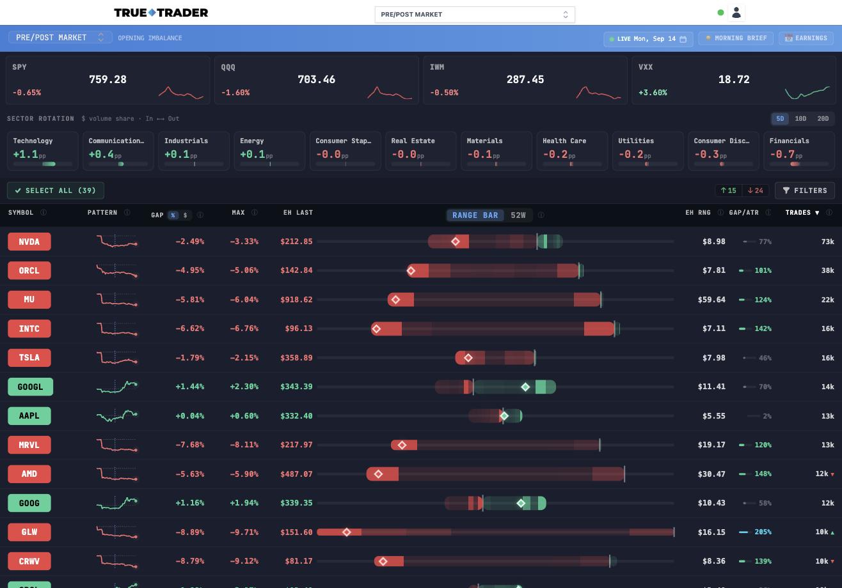Select Technology sector card
The image size is (842, 588).
coord(43,151)
